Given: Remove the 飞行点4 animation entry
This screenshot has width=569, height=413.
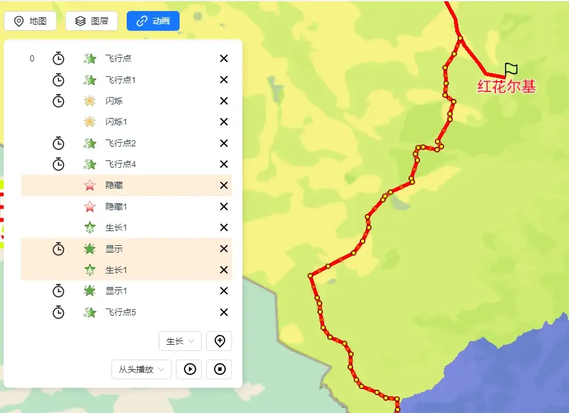Looking at the screenshot, I should point(224,164).
